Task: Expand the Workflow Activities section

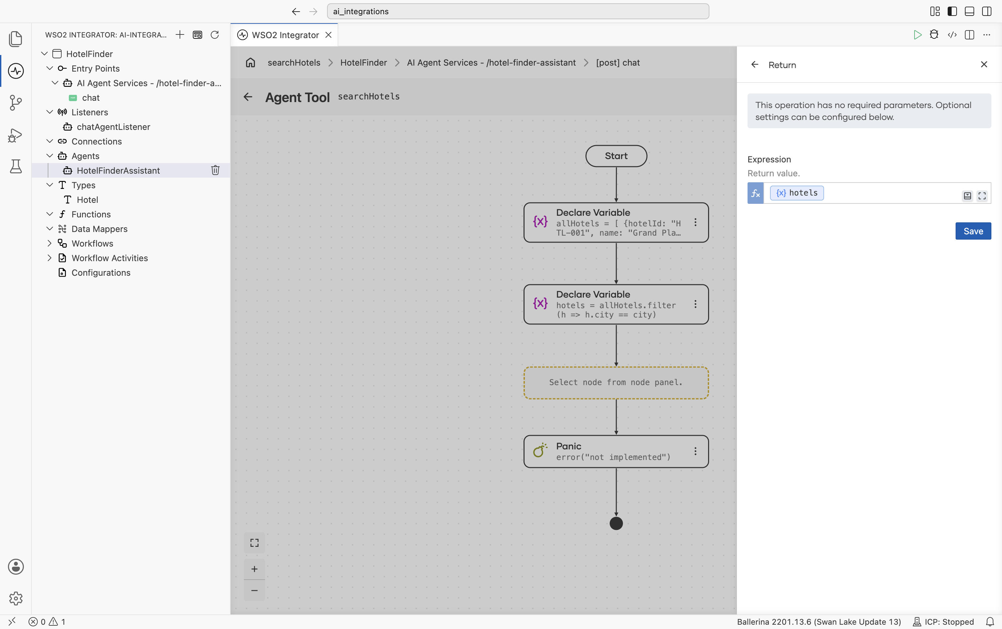Action: coord(49,257)
